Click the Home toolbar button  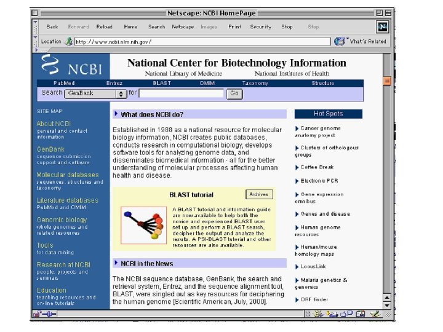tap(130, 27)
